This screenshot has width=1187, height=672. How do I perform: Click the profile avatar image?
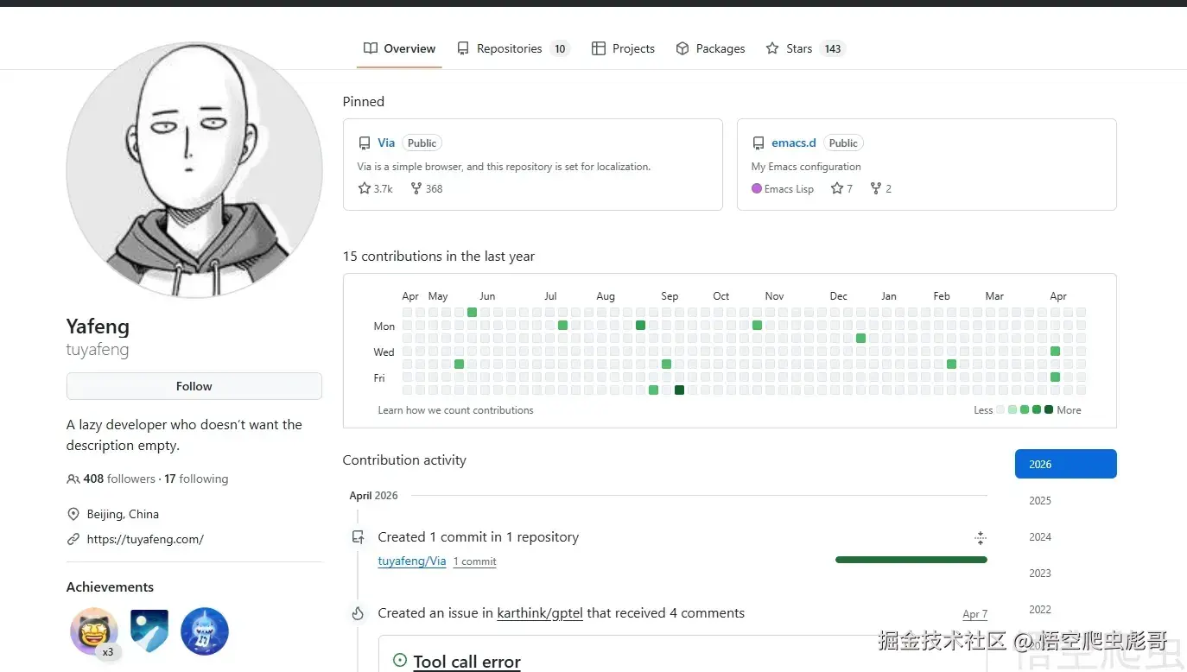tap(194, 170)
